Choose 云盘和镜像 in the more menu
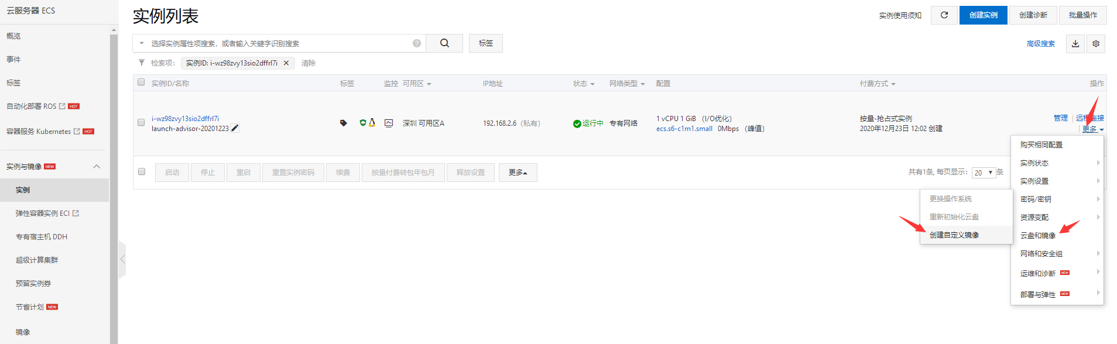The width and height of the screenshot is (1117, 344). click(1038, 236)
